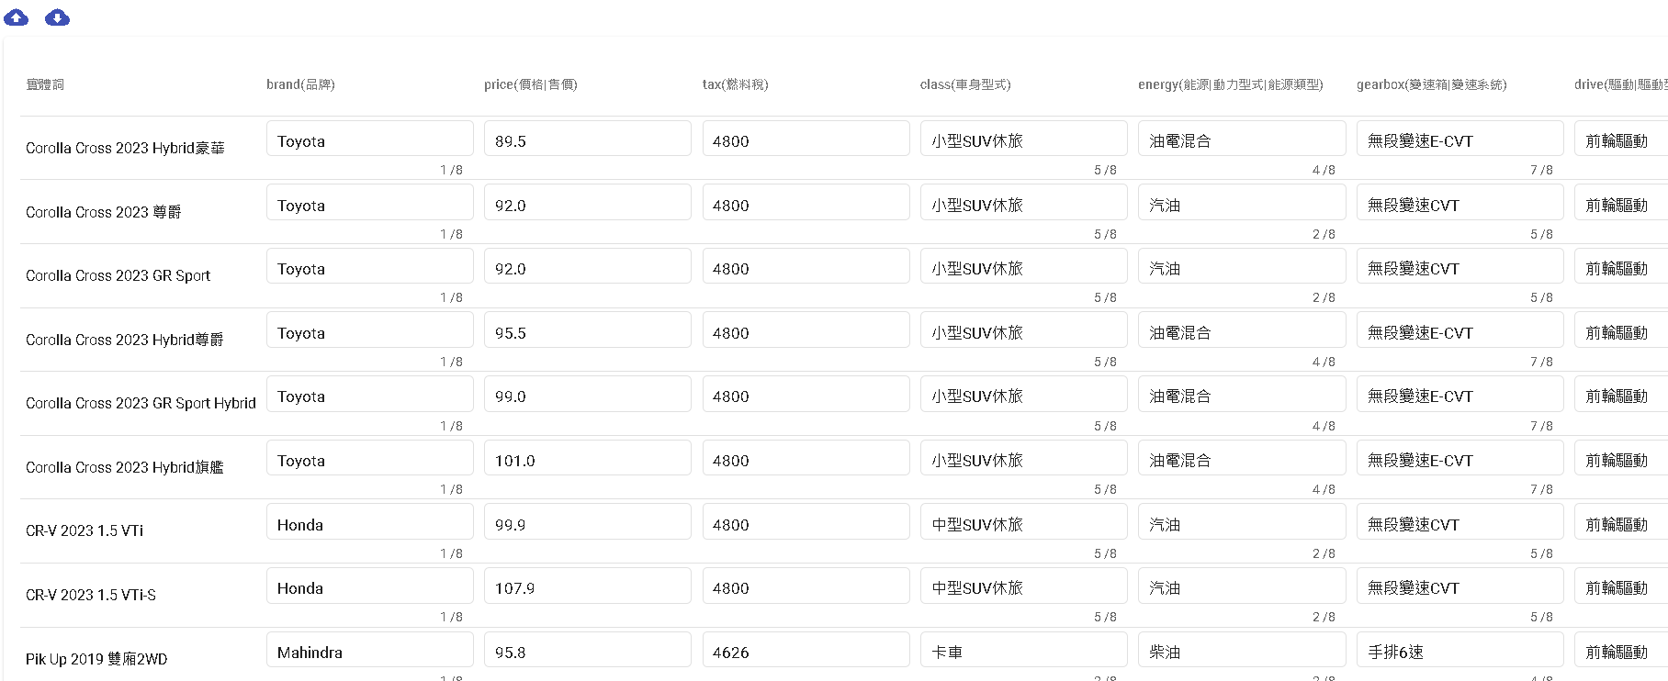Click the cloud download icon

(x=58, y=17)
